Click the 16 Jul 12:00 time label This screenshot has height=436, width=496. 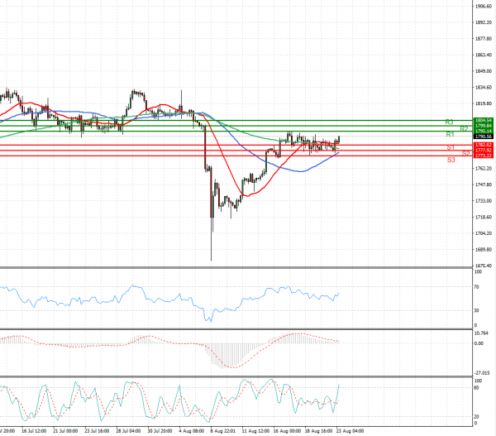[x=34, y=431]
